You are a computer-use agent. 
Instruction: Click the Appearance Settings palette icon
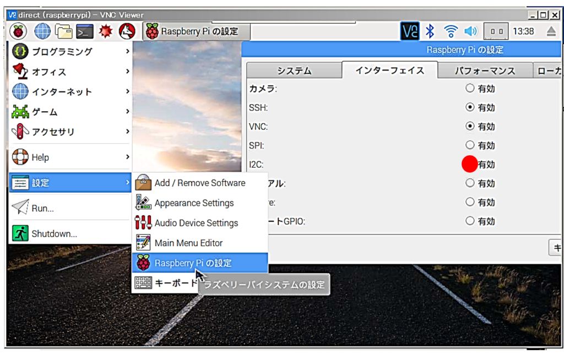143,203
